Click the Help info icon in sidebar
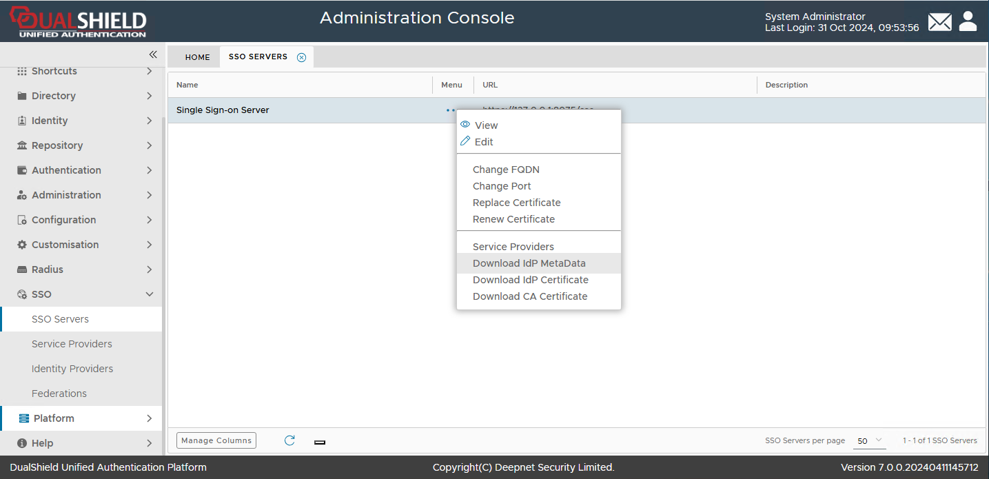 [22, 443]
